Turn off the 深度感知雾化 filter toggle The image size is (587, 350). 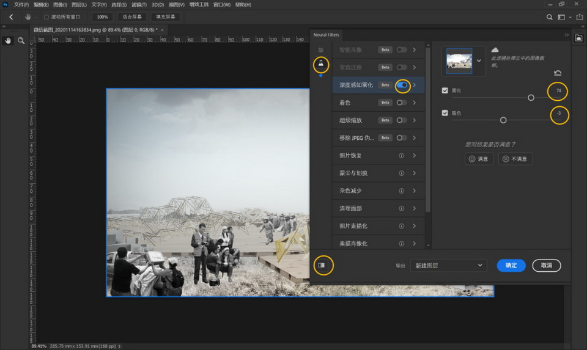click(402, 86)
